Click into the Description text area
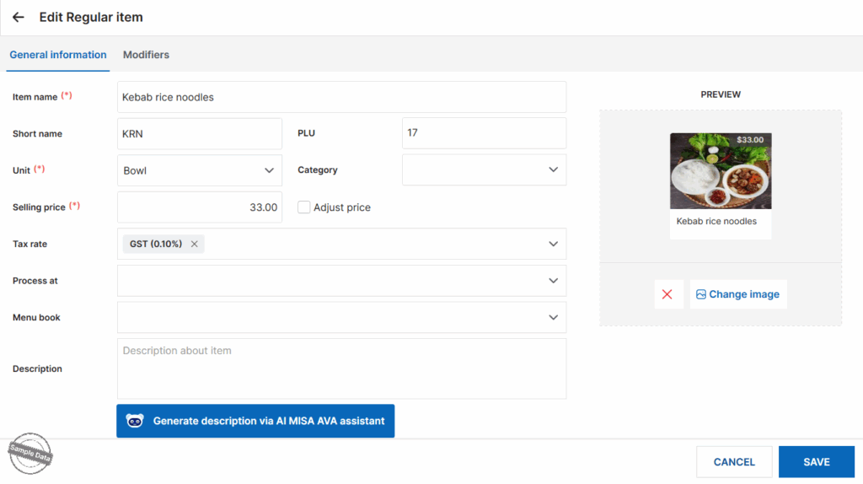This screenshot has width=863, height=484. [x=342, y=368]
